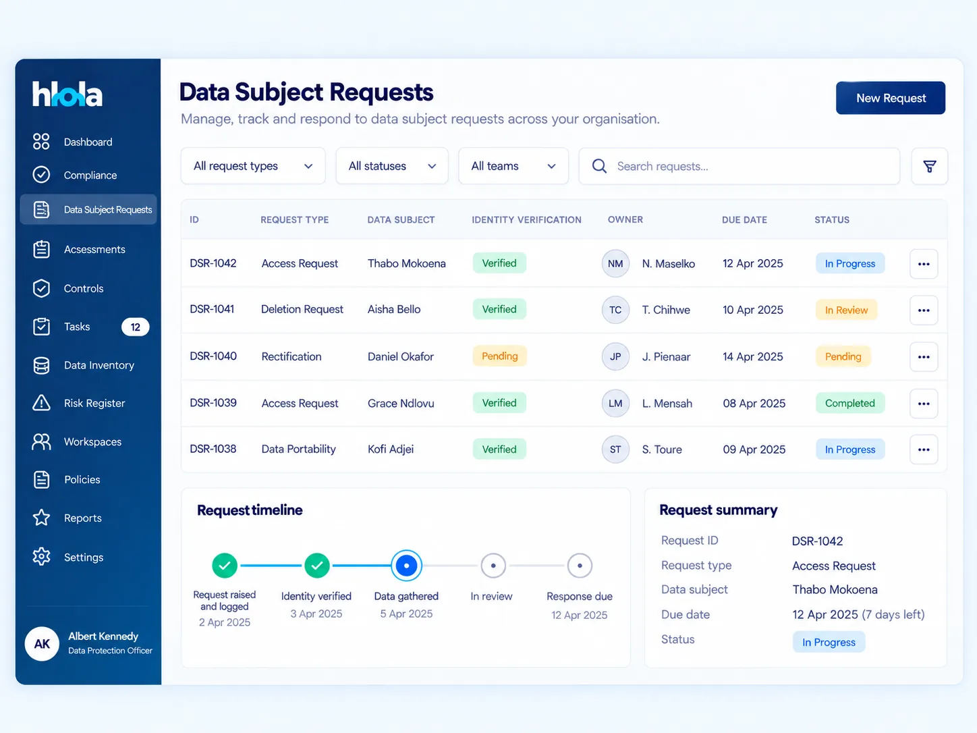Select Data Subject Requests menu item
The height and width of the screenshot is (733, 977).
pos(88,209)
